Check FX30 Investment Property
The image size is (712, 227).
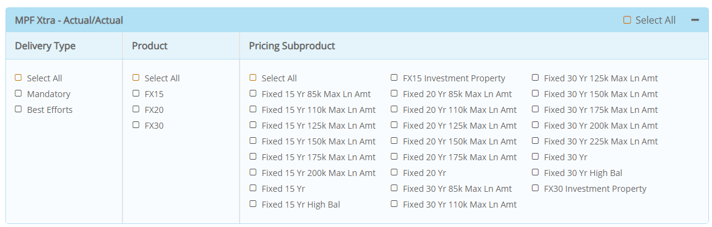pos(536,188)
